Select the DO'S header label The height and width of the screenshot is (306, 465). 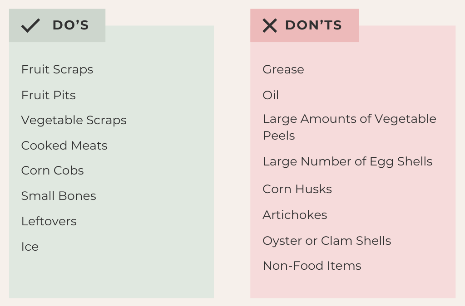(70, 25)
